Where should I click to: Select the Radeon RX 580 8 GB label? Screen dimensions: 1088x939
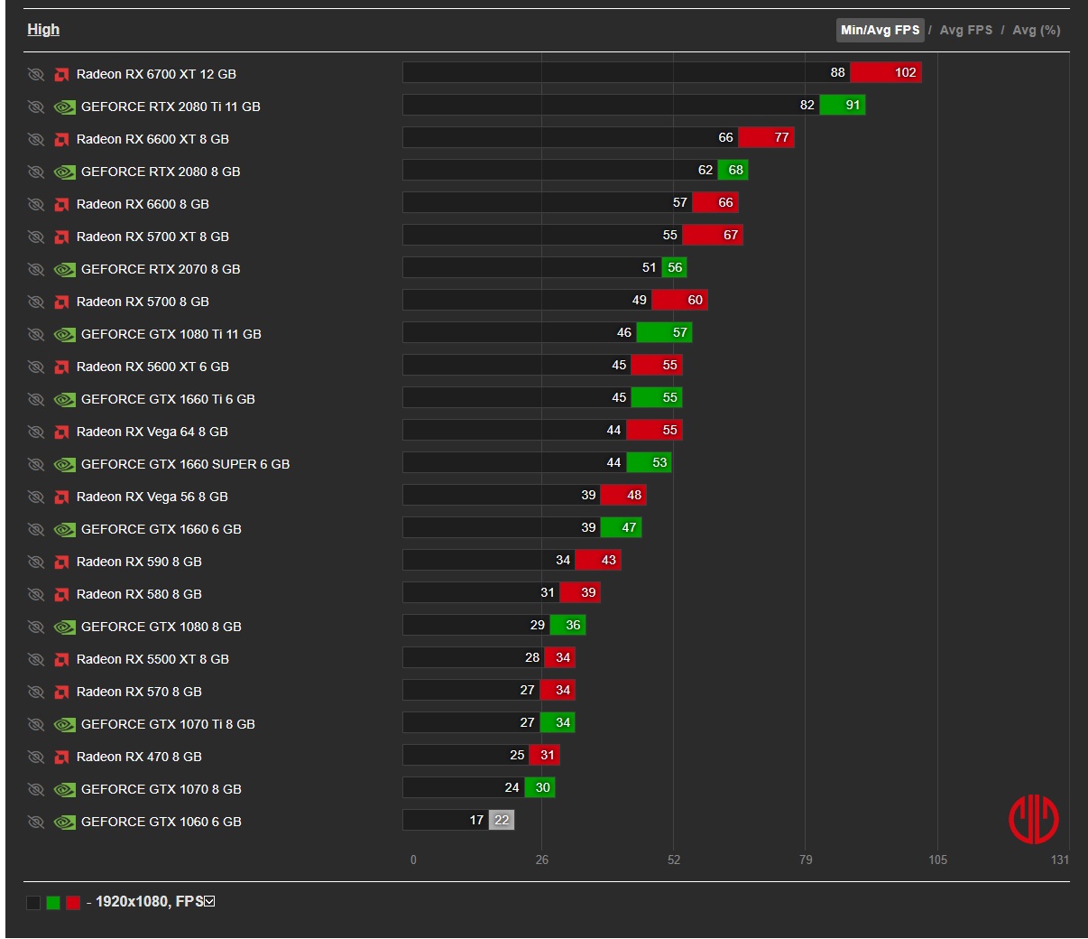139,594
